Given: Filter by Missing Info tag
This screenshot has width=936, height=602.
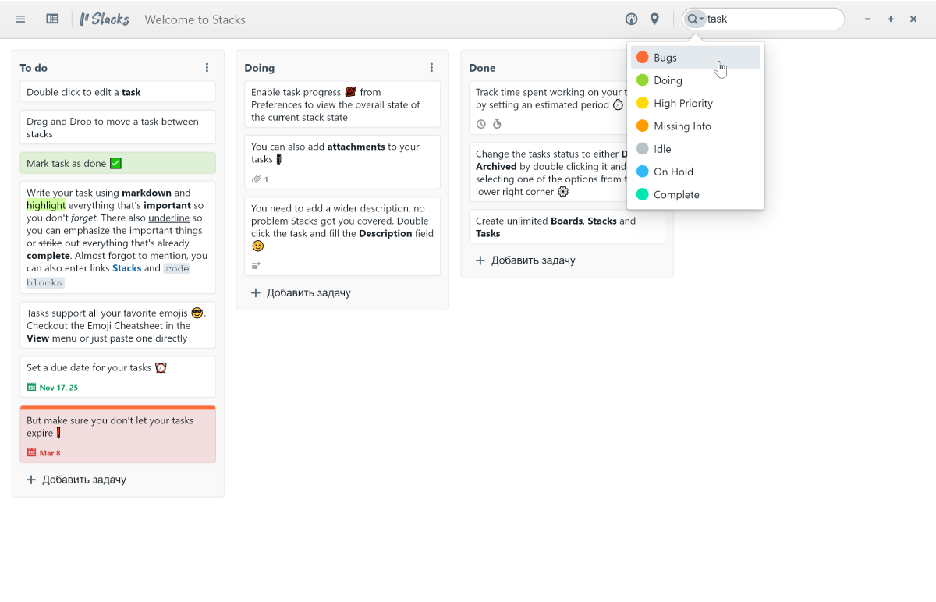Looking at the screenshot, I should coord(696,126).
